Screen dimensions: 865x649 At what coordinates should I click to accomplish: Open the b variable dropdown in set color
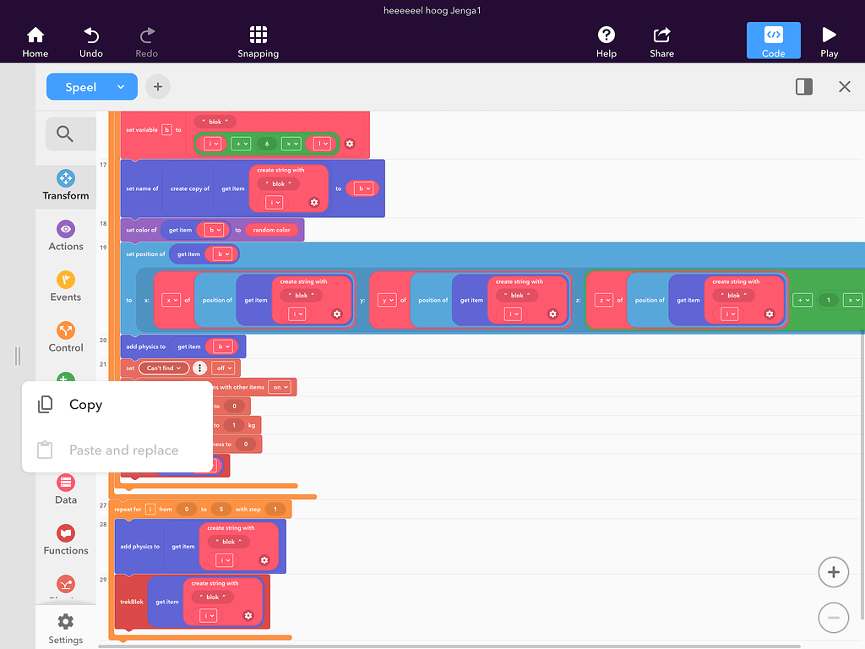pyautogui.click(x=214, y=229)
